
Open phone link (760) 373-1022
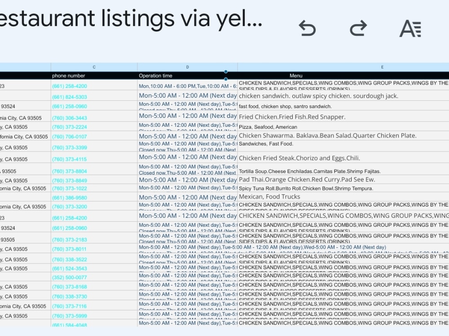click(x=70, y=188)
